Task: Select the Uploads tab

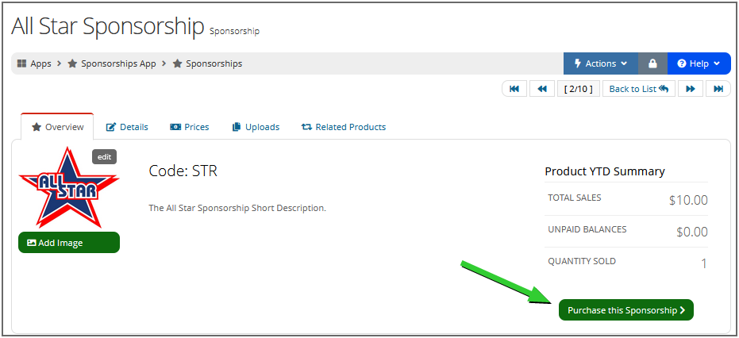Action: [x=256, y=127]
